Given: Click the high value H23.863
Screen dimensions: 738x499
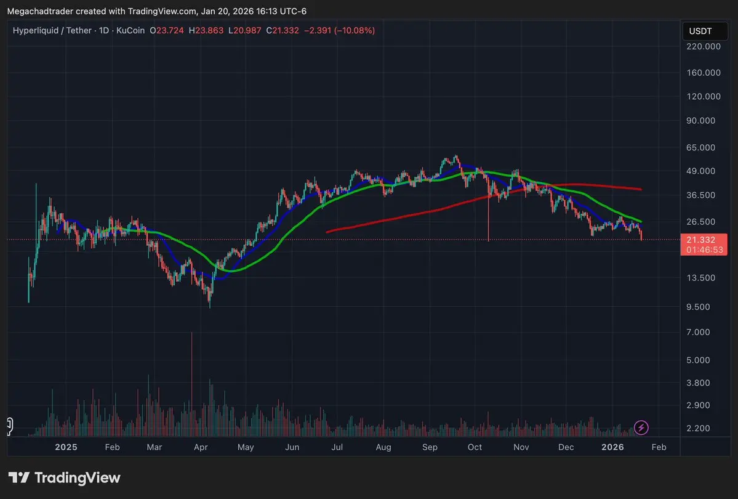Looking at the screenshot, I should click(x=206, y=31).
